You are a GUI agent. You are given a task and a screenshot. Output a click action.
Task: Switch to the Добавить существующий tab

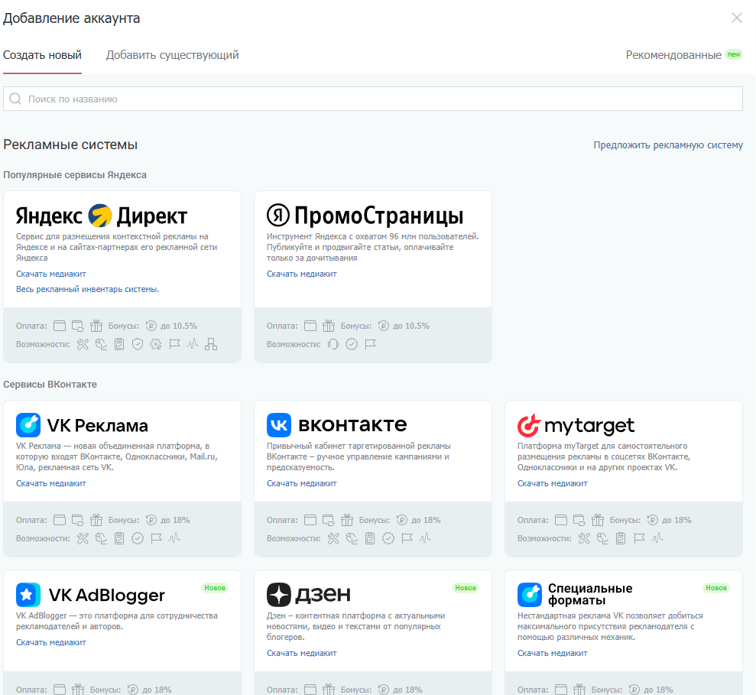[x=172, y=55]
